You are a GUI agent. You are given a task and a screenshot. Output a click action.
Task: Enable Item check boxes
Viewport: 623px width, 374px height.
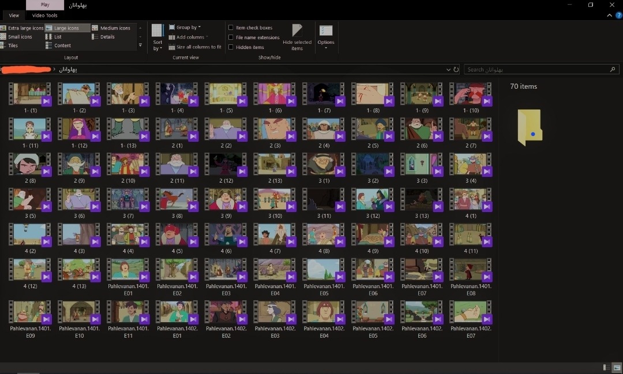pyautogui.click(x=231, y=28)
